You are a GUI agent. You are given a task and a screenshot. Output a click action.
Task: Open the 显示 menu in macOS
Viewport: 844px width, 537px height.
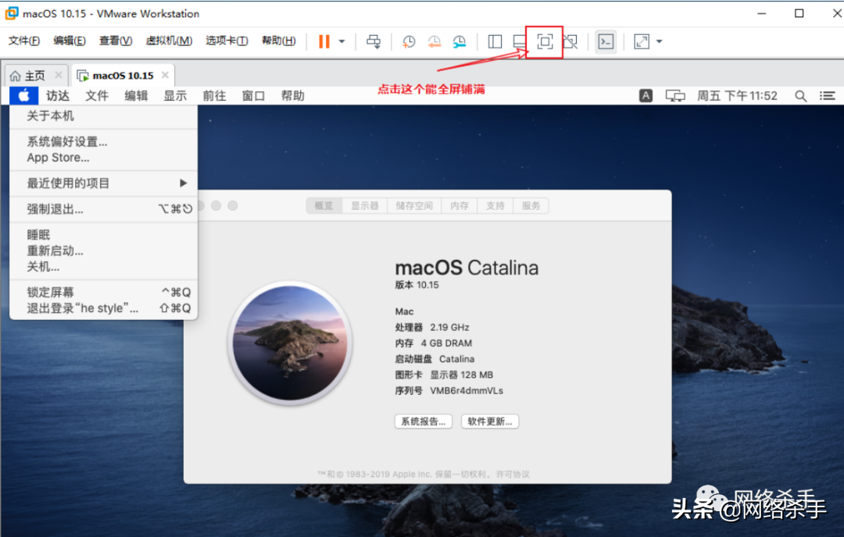click(175, 96)
